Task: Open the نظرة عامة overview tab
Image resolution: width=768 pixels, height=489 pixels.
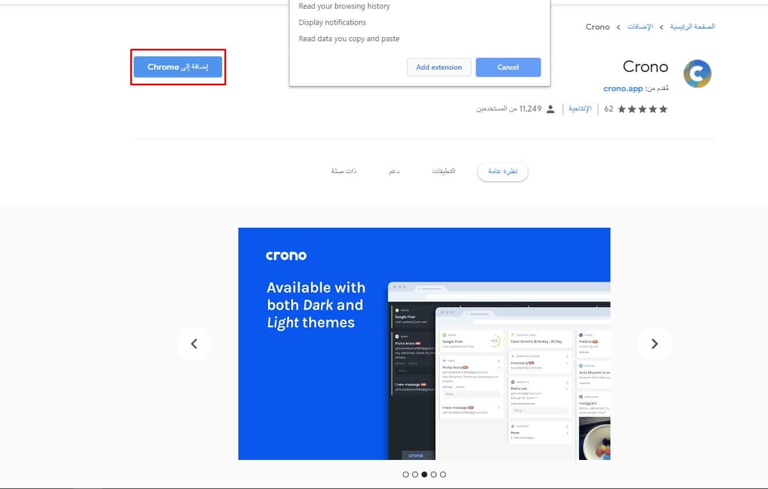Action: [x=502, y=172]
